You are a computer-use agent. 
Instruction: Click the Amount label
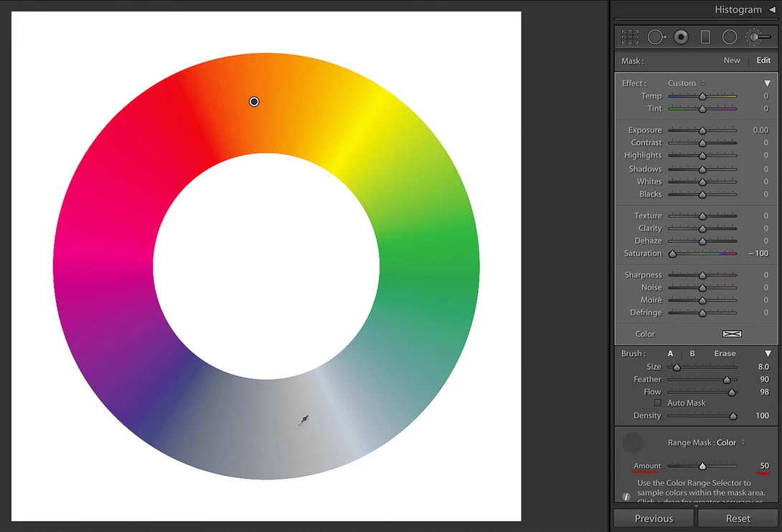[x=647, y=466]
